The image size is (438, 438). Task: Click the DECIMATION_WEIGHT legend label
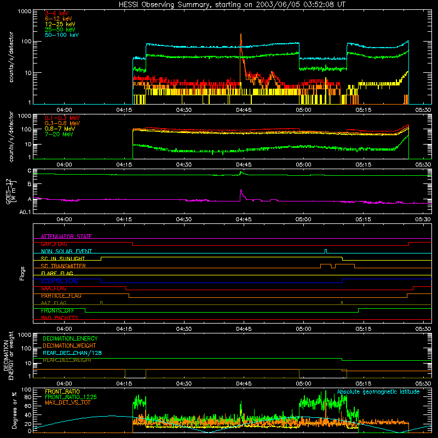tap(70, 345)
